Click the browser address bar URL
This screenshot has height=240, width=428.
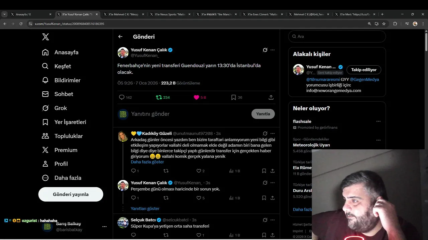70,24
